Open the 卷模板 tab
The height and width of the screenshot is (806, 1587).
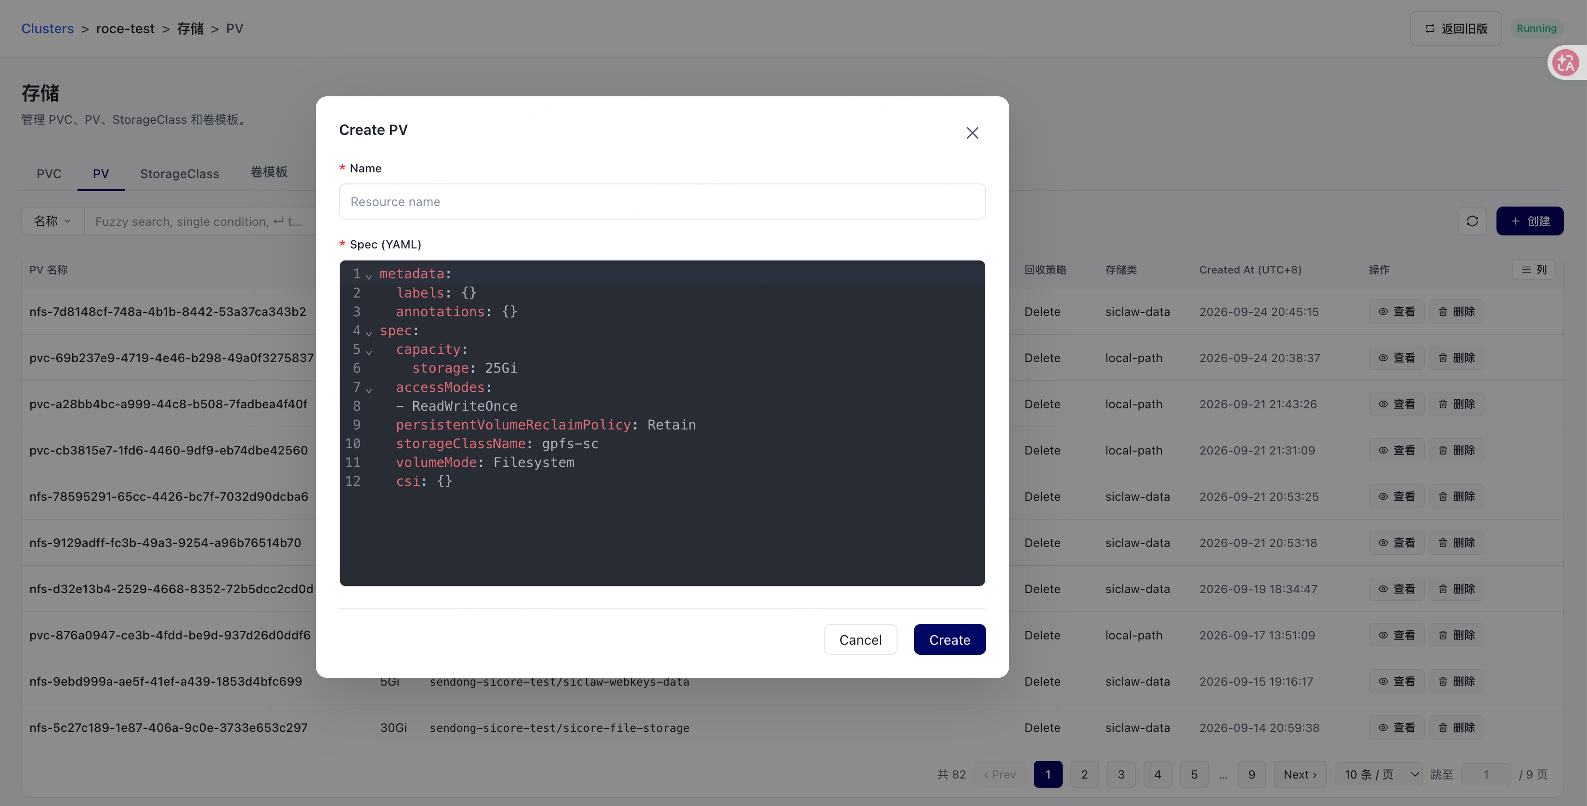[x=269, y=172]
